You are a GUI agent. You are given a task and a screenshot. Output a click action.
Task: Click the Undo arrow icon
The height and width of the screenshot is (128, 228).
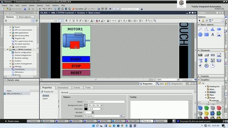pos(44,9)
